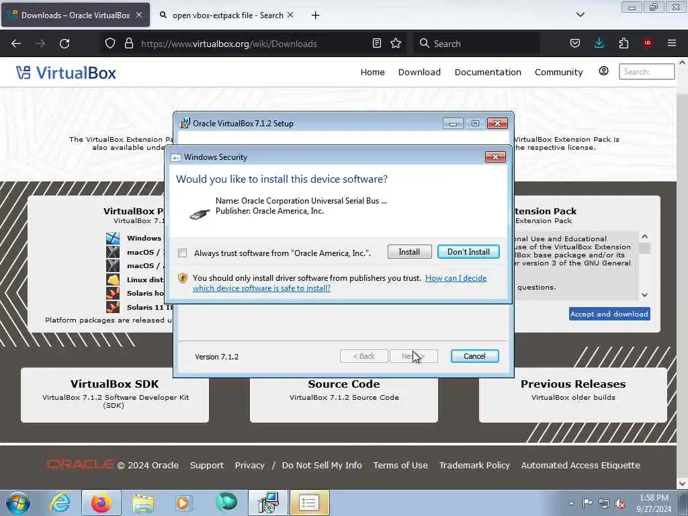Open Windows Media Player taskbar icon

(x=183, y=503)
